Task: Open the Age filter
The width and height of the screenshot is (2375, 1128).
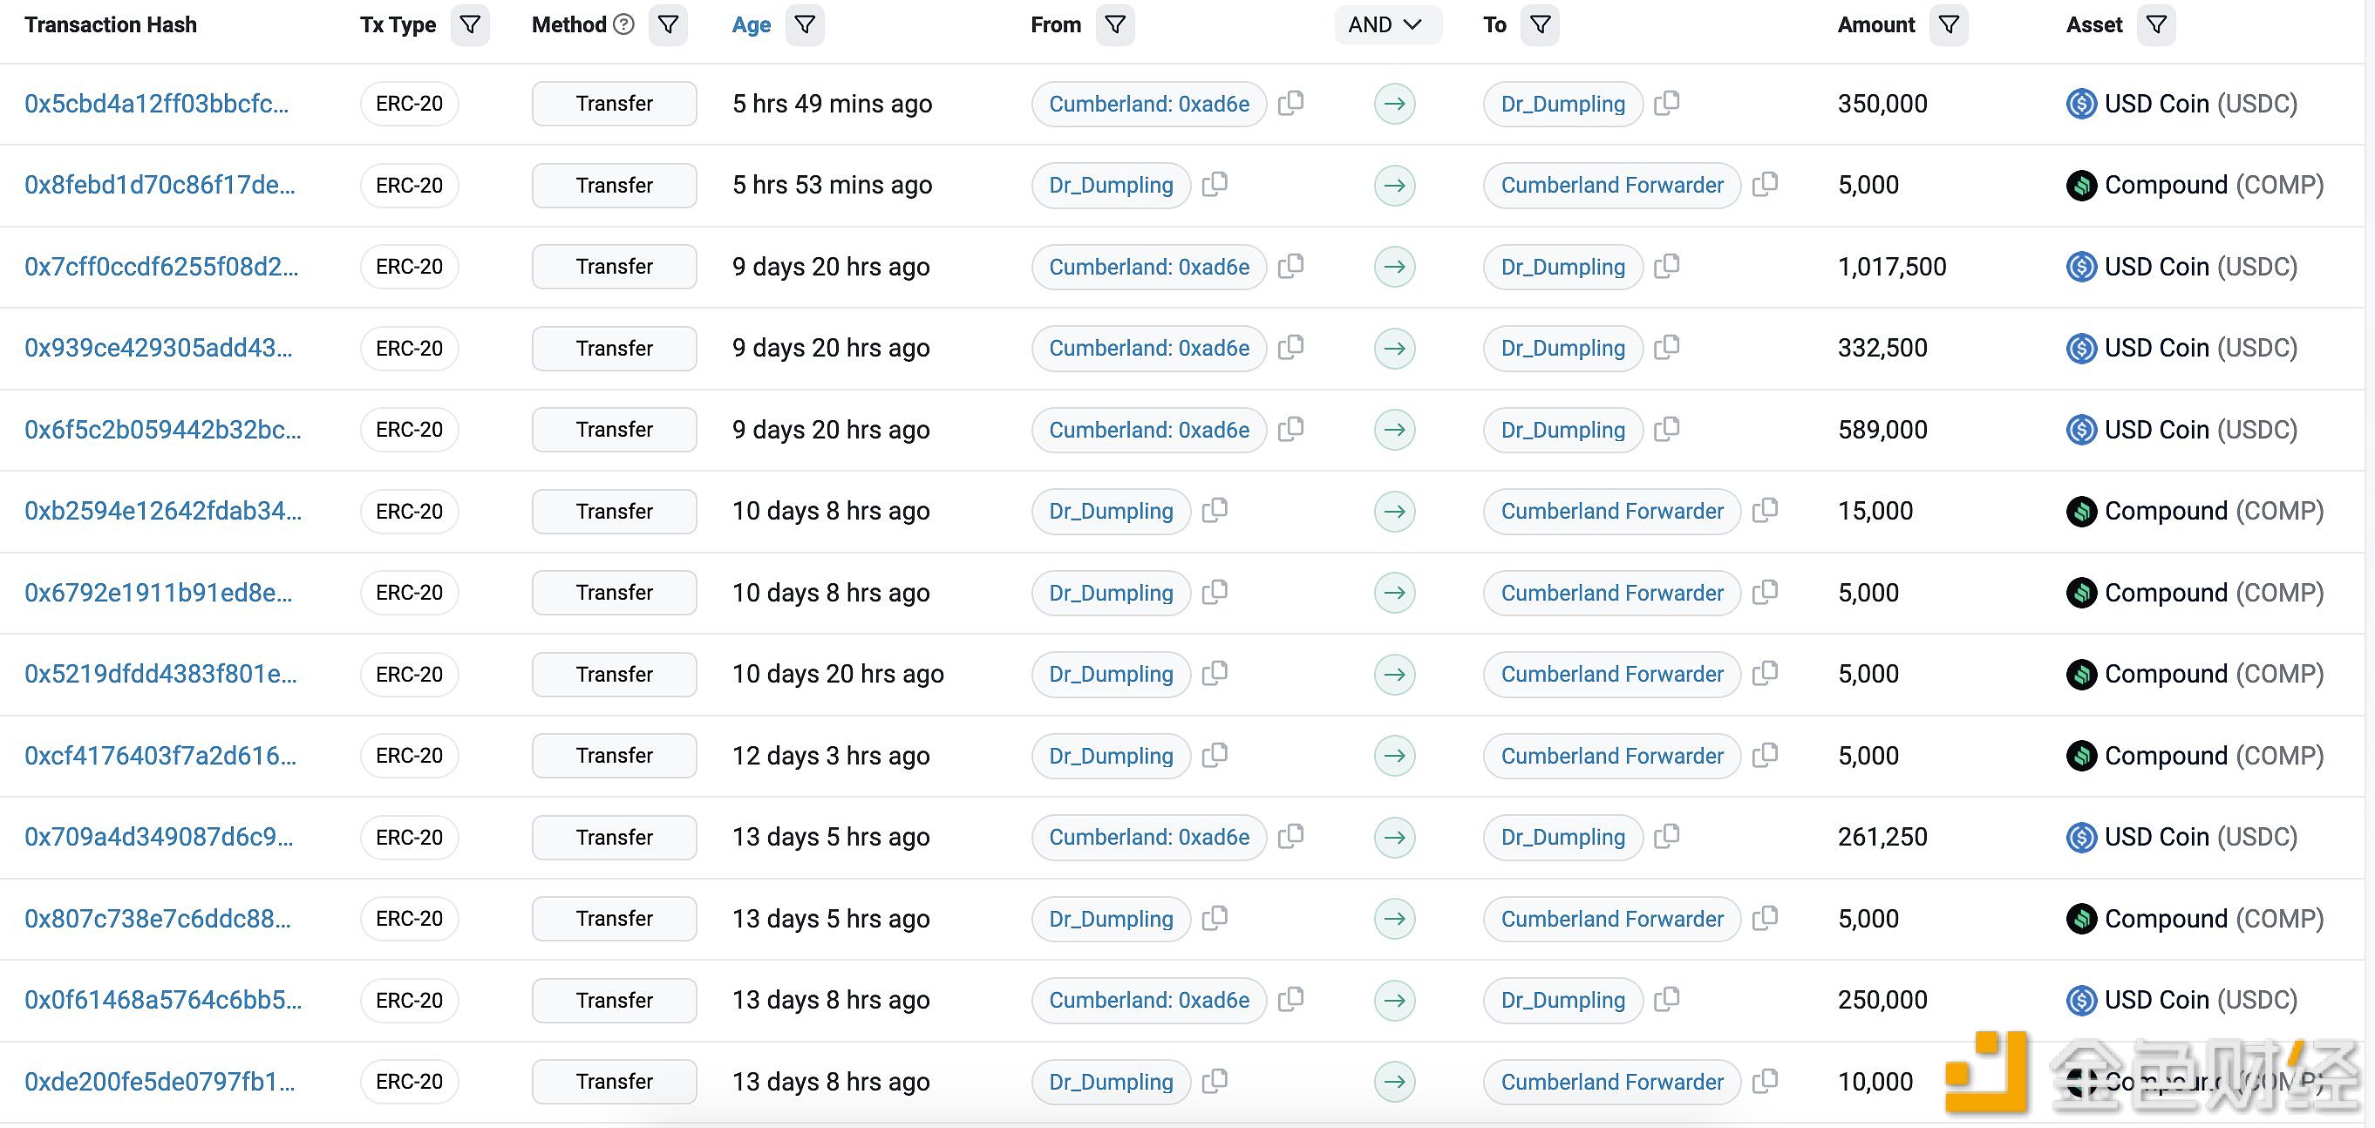Action: [x=805, y=25]
